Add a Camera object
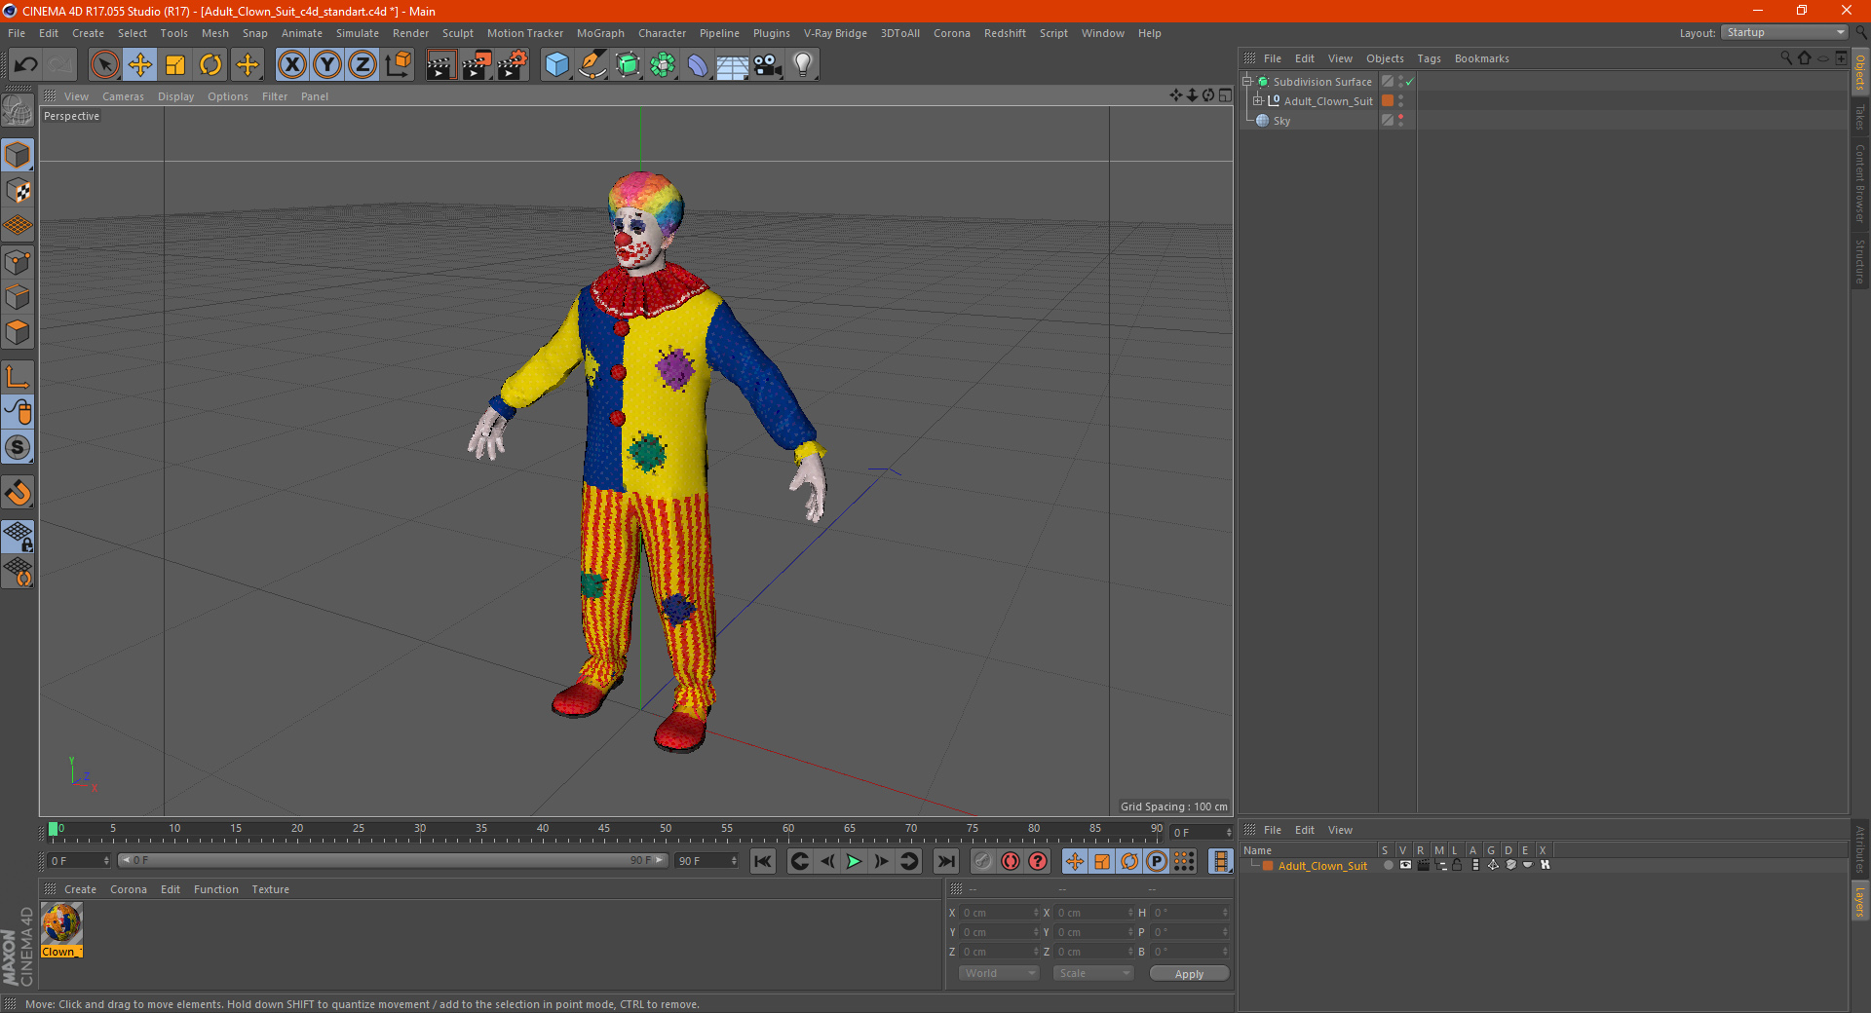 point(768,65)
